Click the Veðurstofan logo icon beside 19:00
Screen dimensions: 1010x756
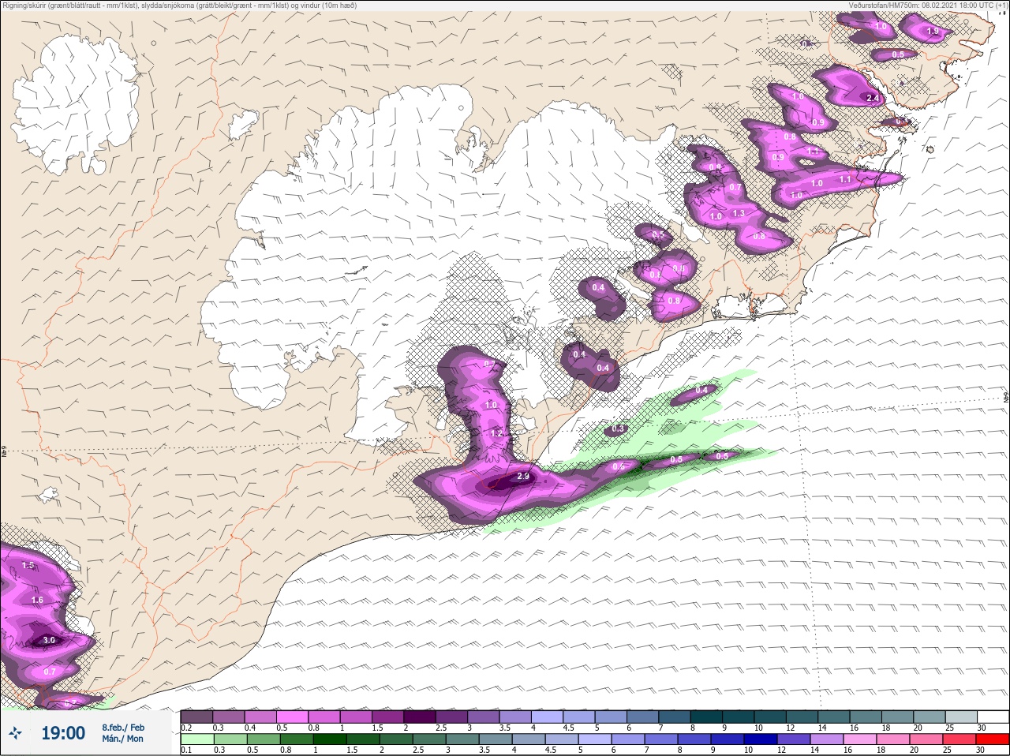pos(17,733)
